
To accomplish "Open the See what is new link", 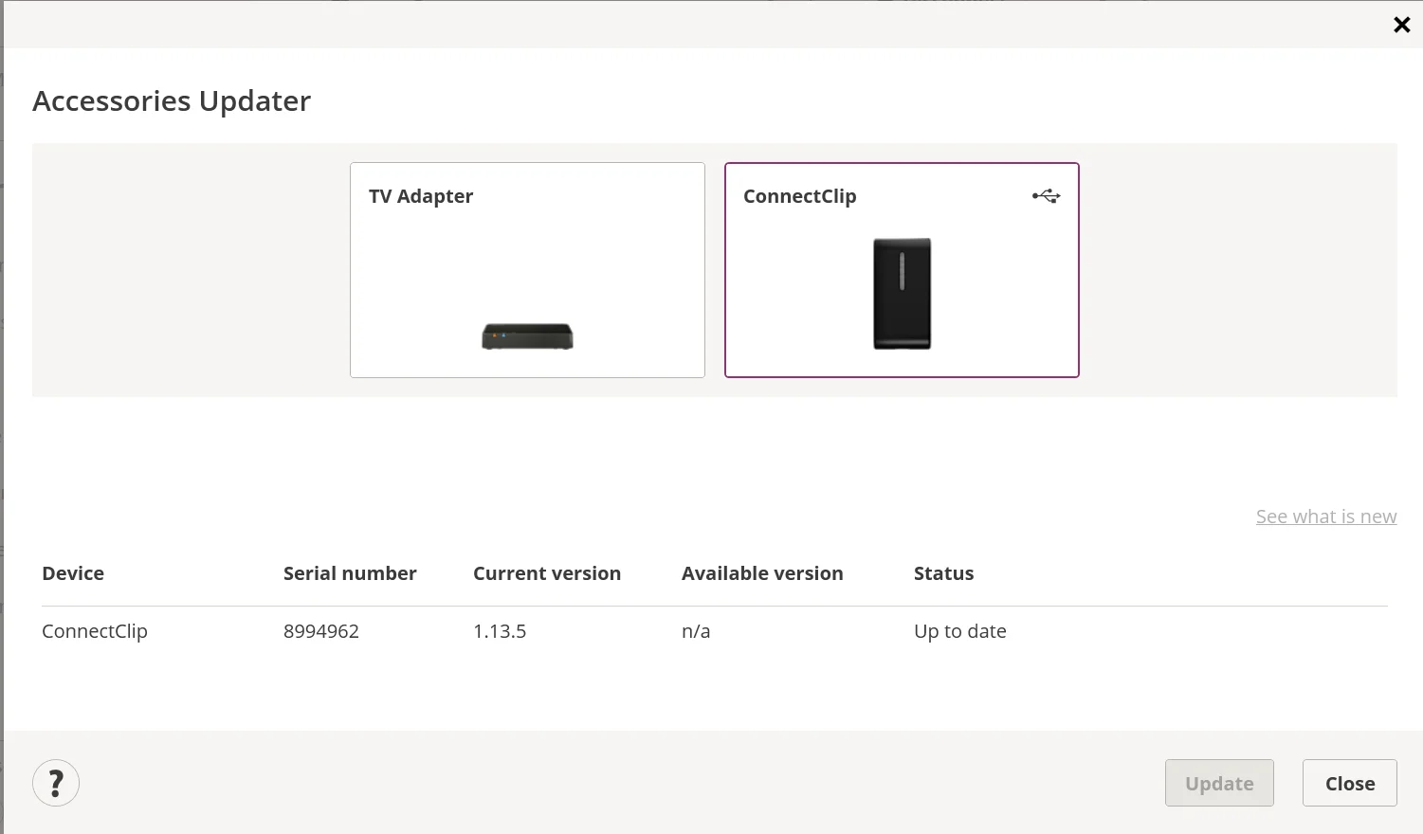I will [x=1326, y=517].
